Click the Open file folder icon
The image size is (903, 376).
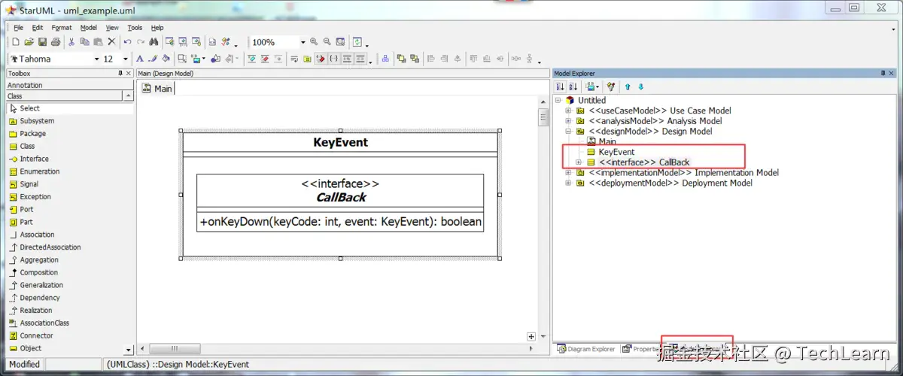point(29,42)
